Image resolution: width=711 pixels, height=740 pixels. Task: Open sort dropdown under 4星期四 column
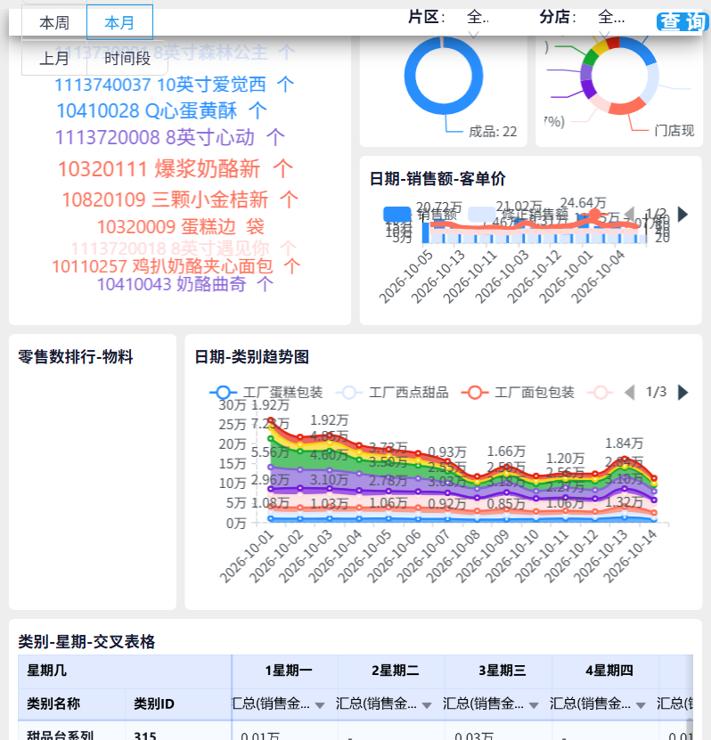(641, 705)
